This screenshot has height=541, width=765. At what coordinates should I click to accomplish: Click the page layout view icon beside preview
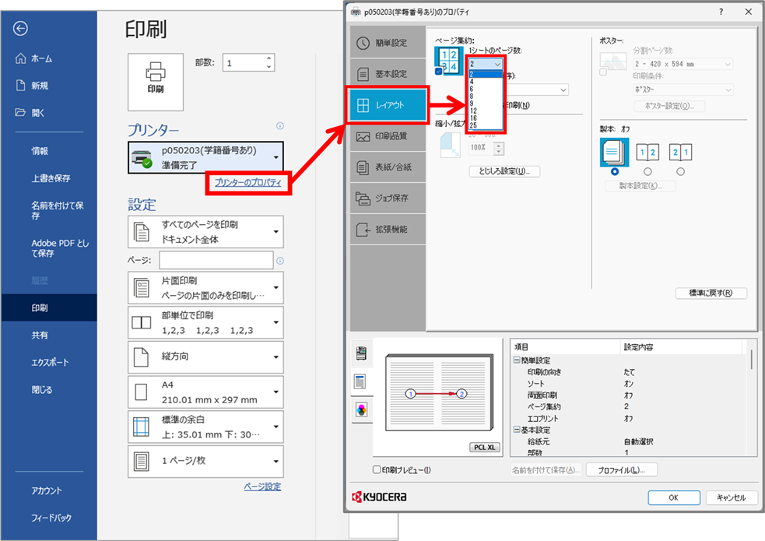pyautogui.click(x=361, y=381)
